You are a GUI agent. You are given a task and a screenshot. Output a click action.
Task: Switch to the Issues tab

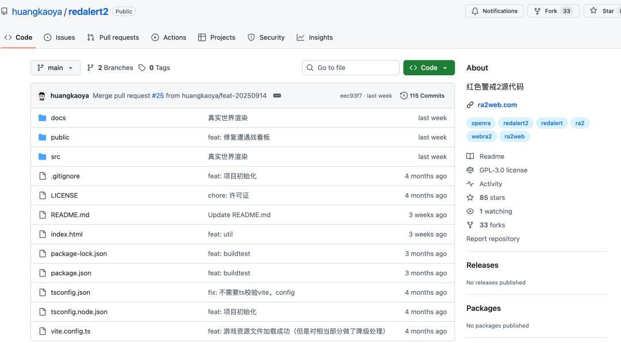59,37
